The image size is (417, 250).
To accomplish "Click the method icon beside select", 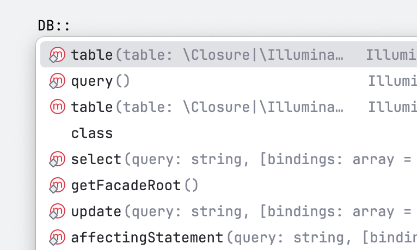I will [x=57, y=159].
